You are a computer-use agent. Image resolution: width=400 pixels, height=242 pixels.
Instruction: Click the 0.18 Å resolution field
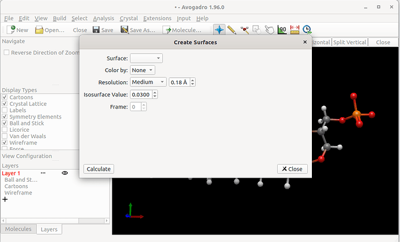pos(179,82)
